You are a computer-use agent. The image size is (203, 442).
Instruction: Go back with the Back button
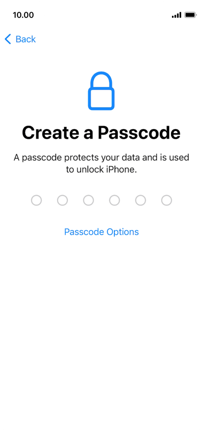click(20, 39)
